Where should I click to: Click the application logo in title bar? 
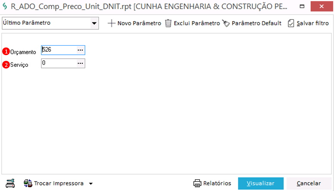pos(5,6)
